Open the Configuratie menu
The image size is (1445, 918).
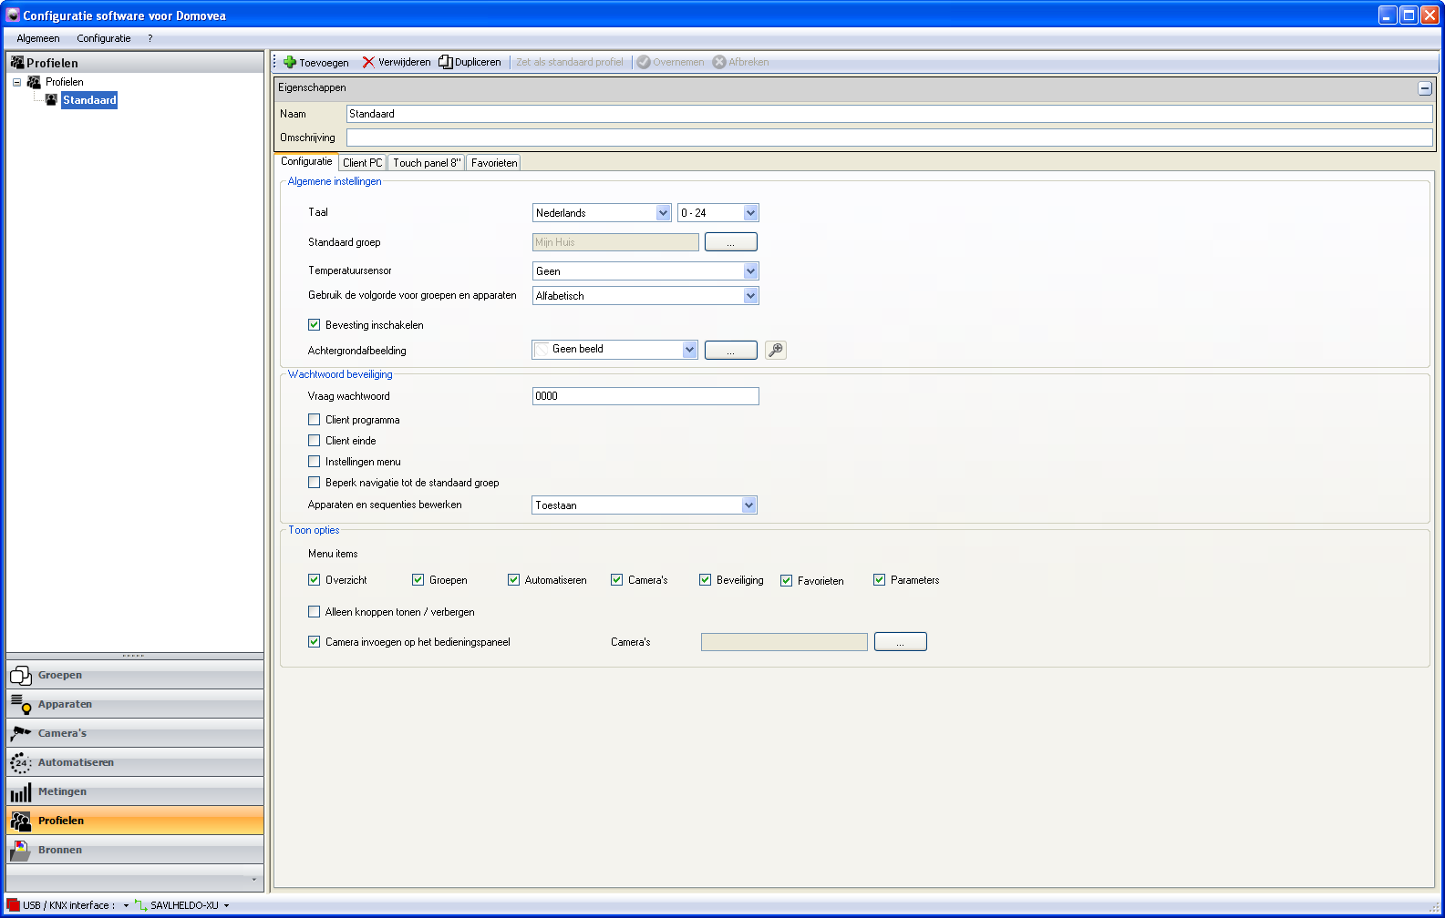pyautogui.click(x=104, y=38)
